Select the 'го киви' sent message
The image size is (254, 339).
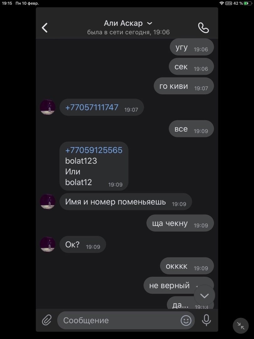184,86
